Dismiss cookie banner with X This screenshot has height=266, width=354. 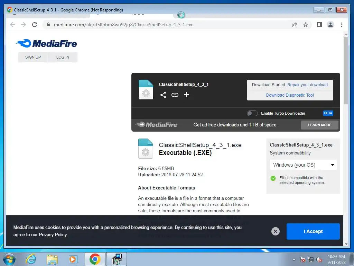[275, 231]
